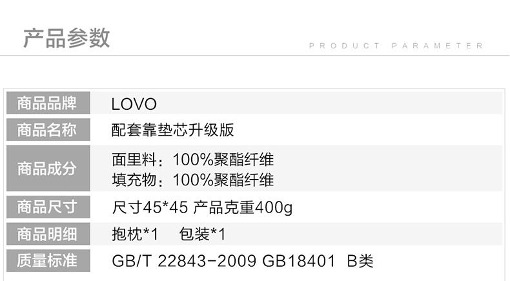
Task: Click the 抱枕*1 item text
Action: click(x=135, y=234)
